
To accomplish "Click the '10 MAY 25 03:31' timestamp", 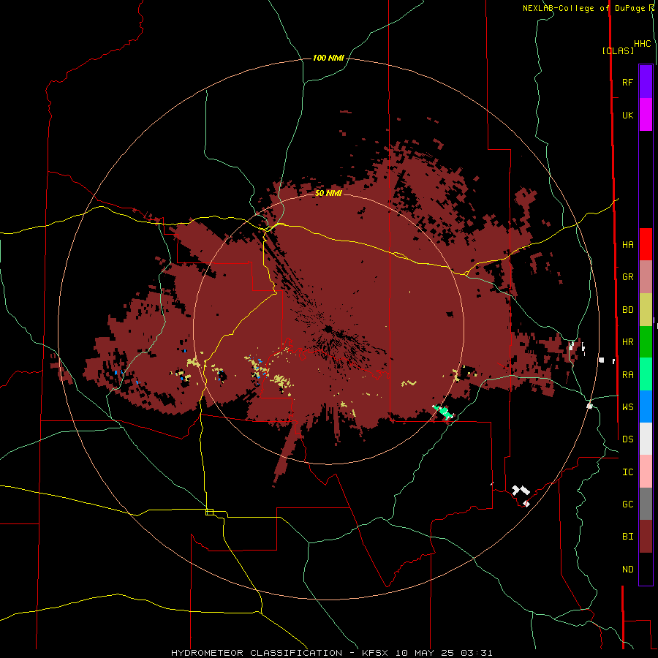I will click(x=444, y=653).
